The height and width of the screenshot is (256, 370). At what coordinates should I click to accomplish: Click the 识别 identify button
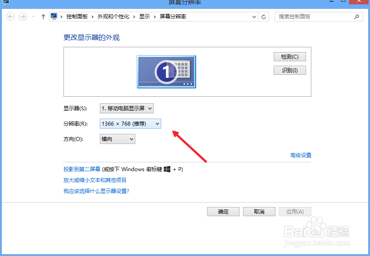(x=289, y=70)
